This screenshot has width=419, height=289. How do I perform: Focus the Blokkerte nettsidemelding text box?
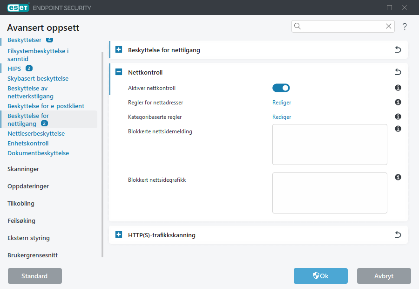click(330, 144)
